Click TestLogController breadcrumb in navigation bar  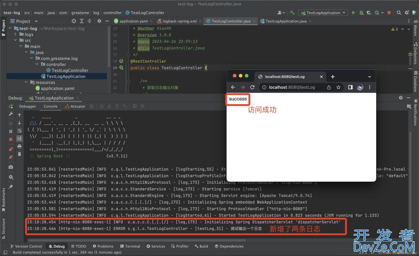(x=145, y=13)
